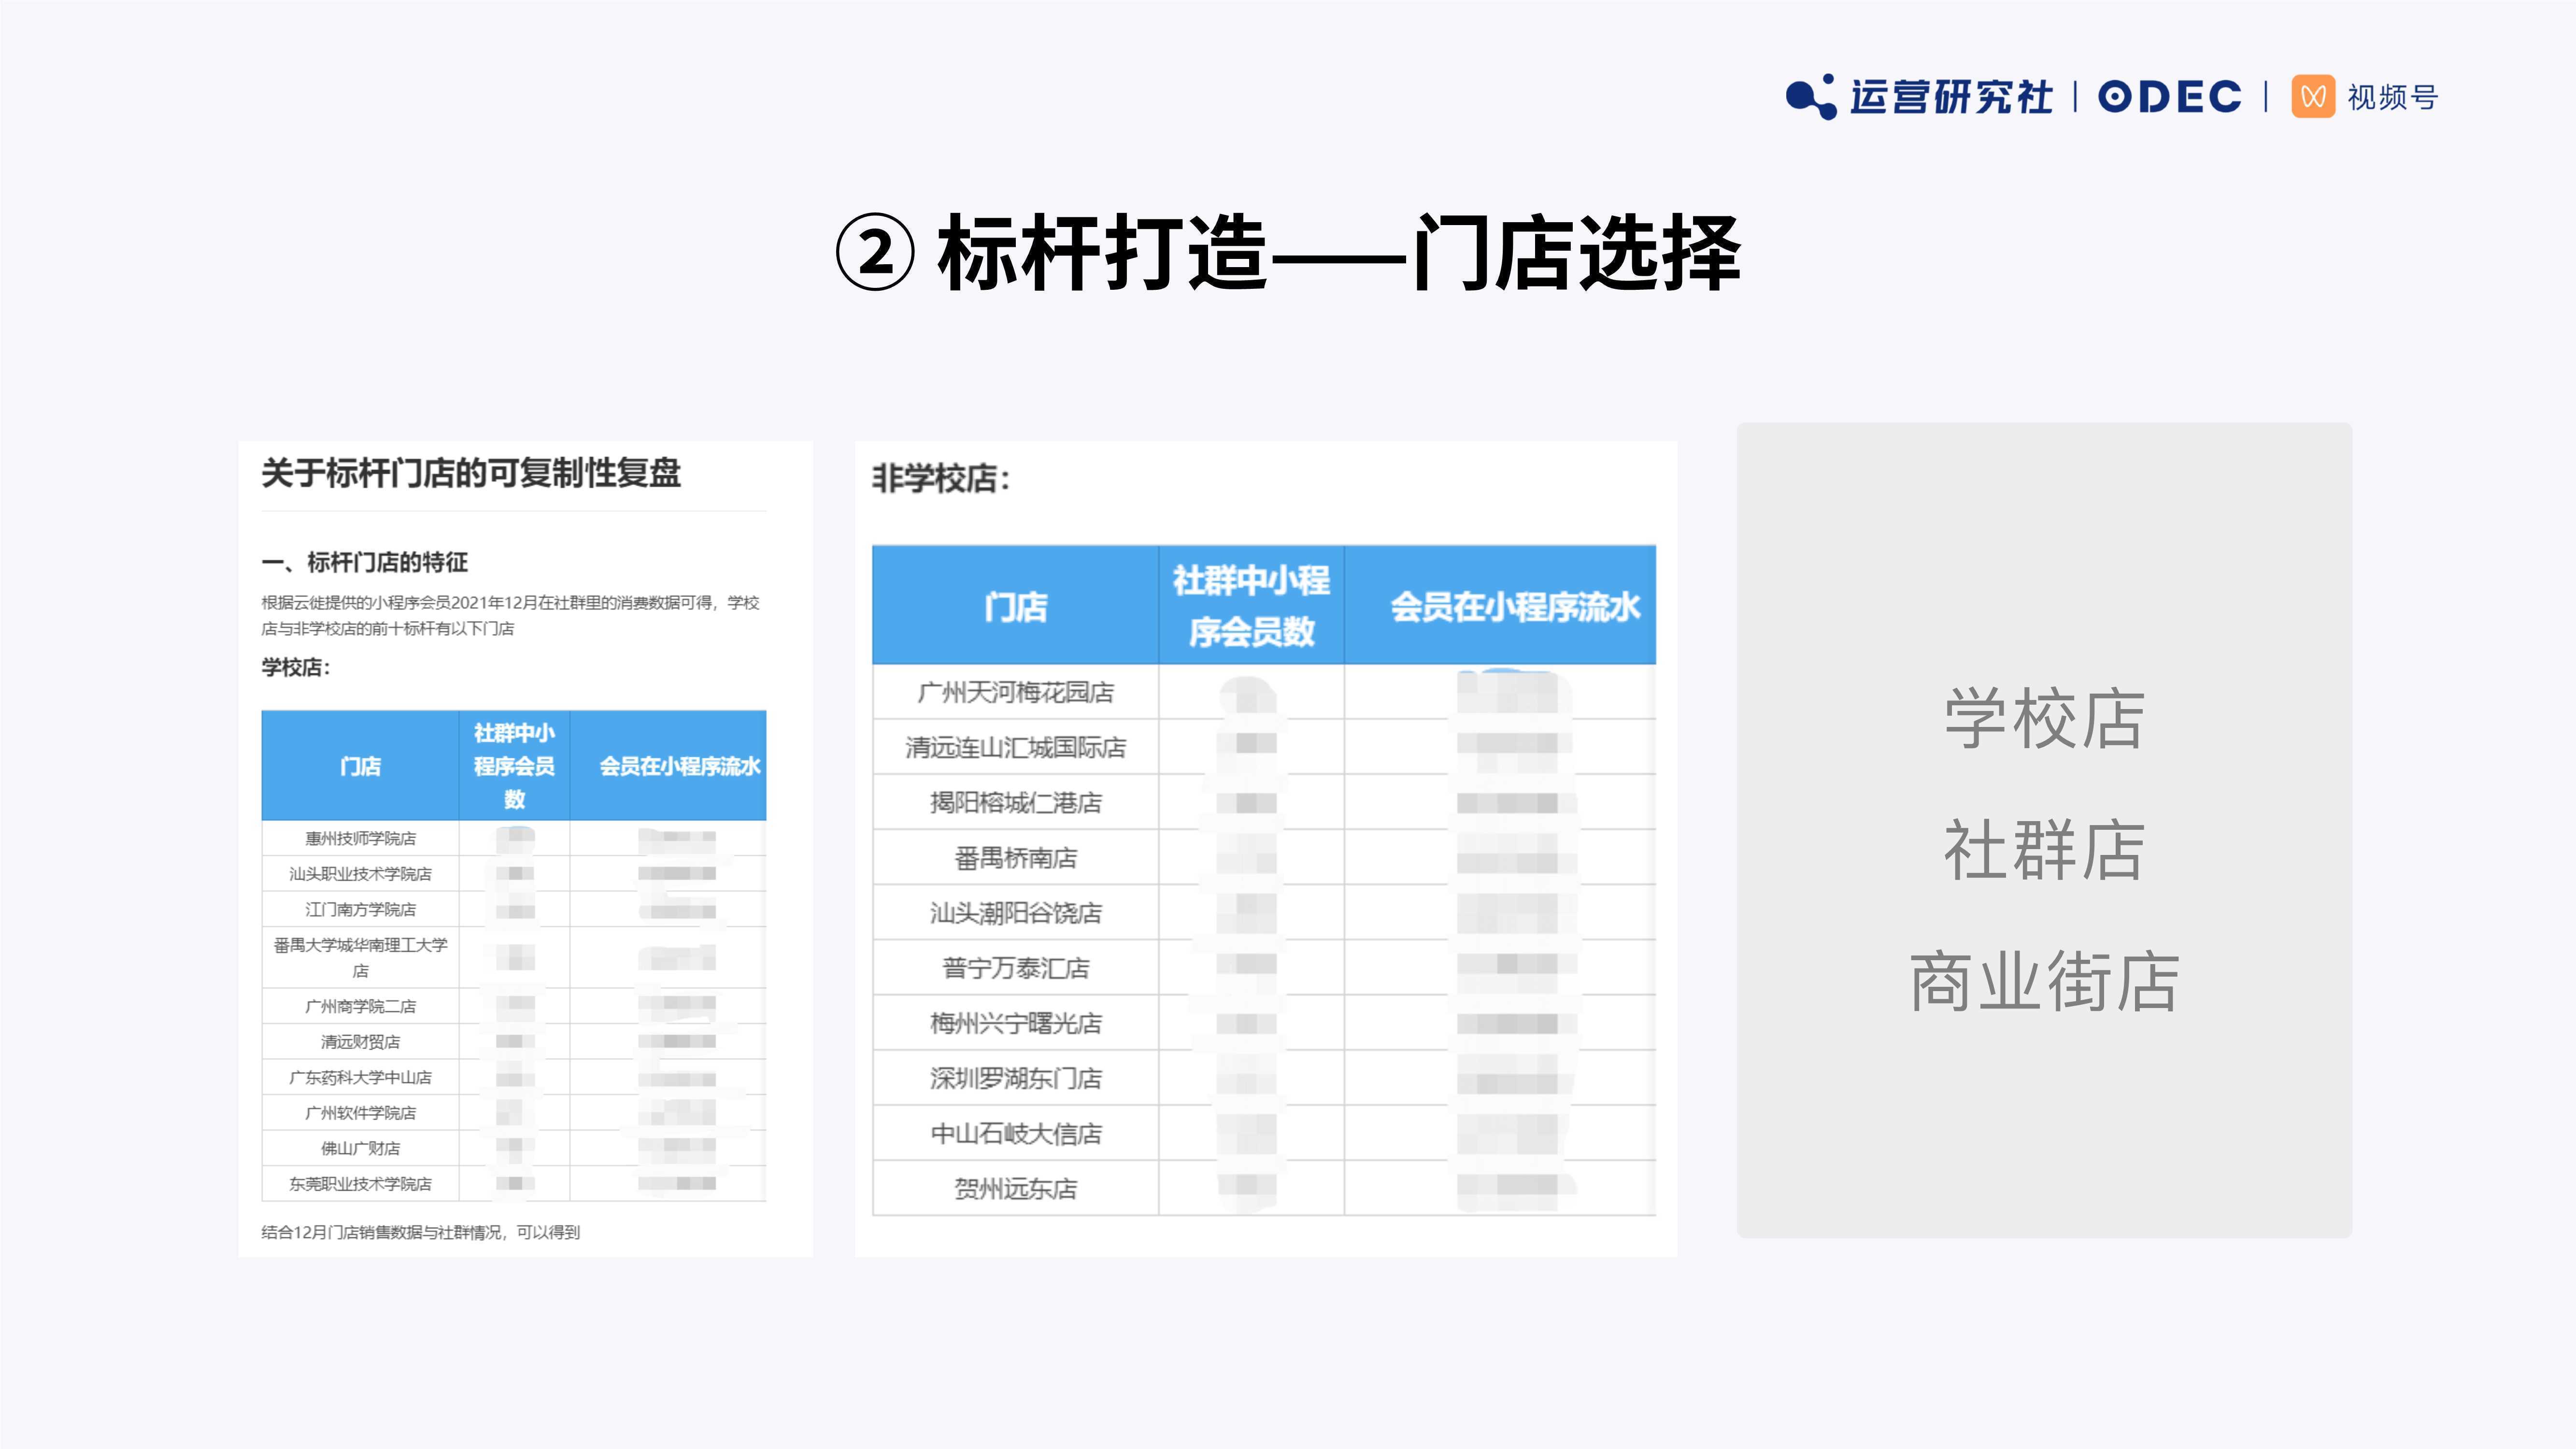Click 学校店 in the gray panel
The width and height of the screenshot is (2576, 1449).
click(2045, 718)
